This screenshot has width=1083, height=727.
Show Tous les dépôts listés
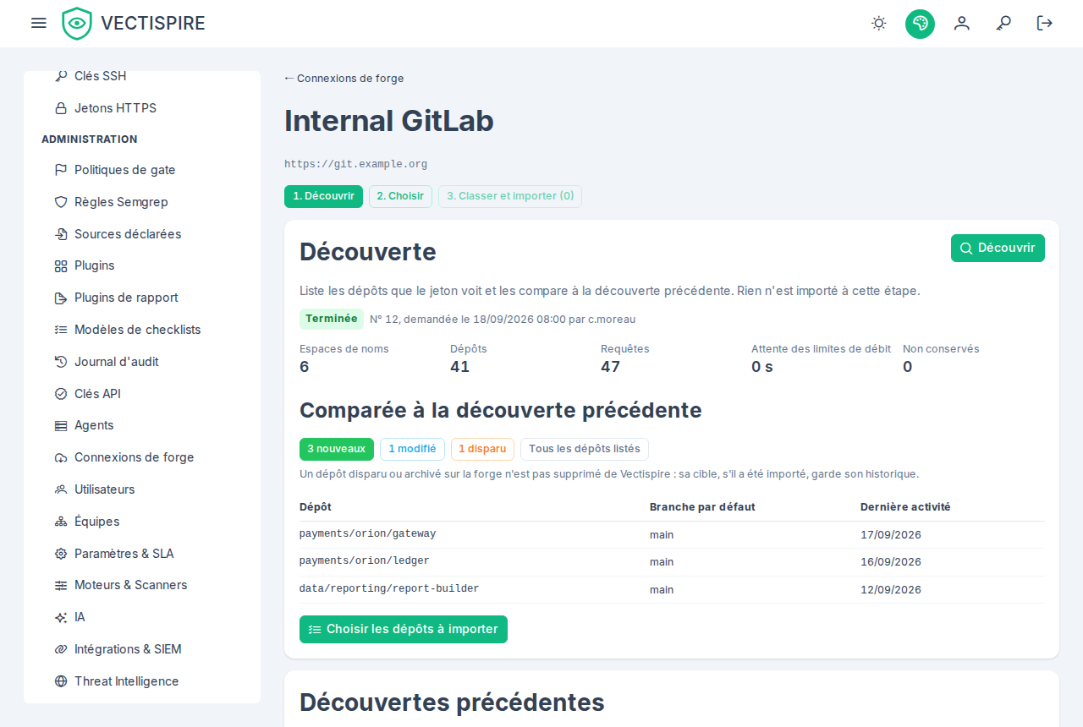pyautogui.click(x=585, y=449)
